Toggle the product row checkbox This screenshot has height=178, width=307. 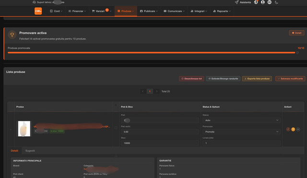click(116, 128)
